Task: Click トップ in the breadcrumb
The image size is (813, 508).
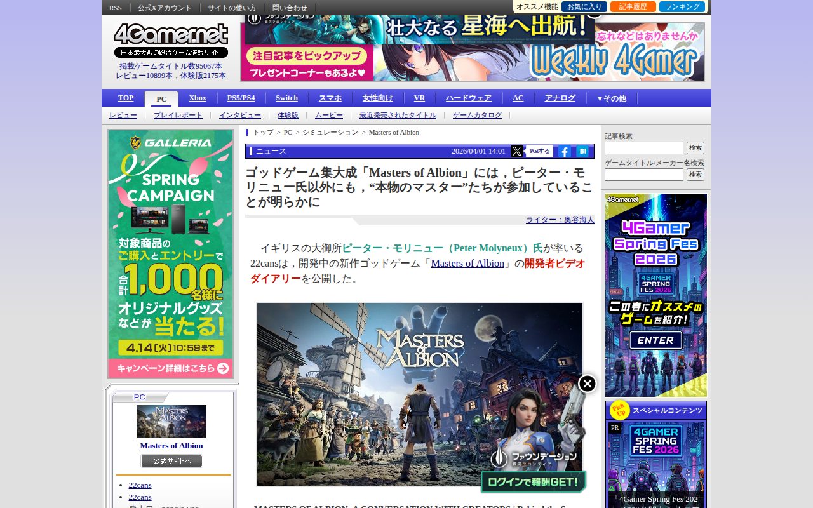Action: click(x=264, y=132)
